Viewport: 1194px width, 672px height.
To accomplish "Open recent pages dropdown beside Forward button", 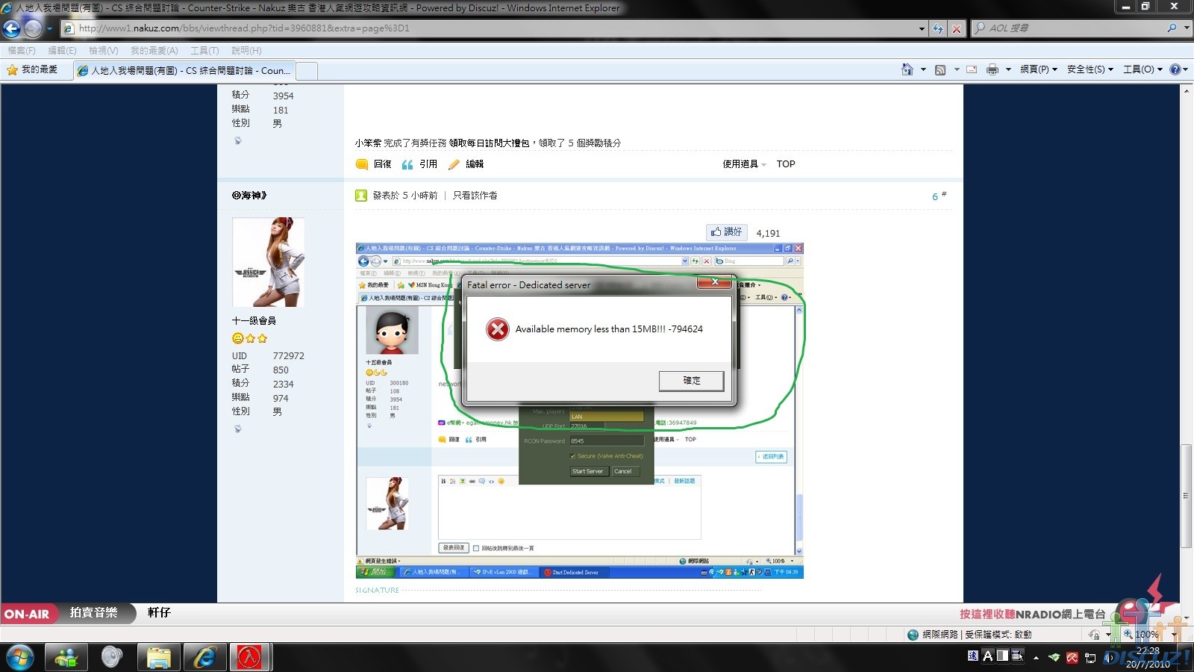I will tap(49, 28).
